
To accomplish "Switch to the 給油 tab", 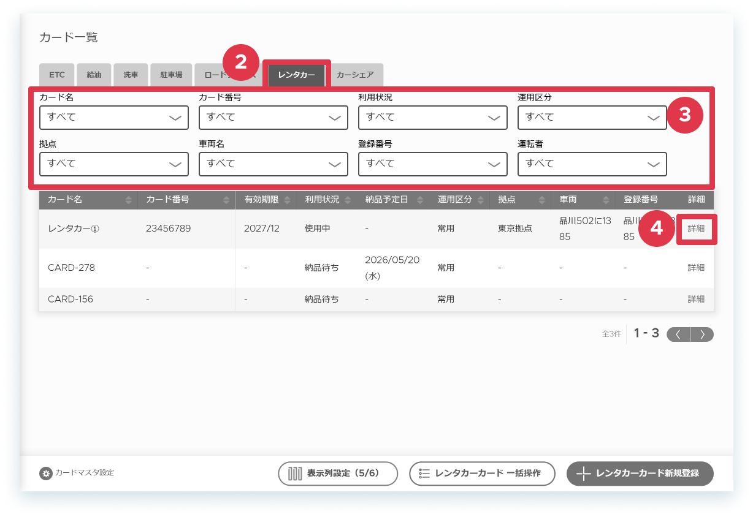I will pyautogui.click(x=94, y=75).
